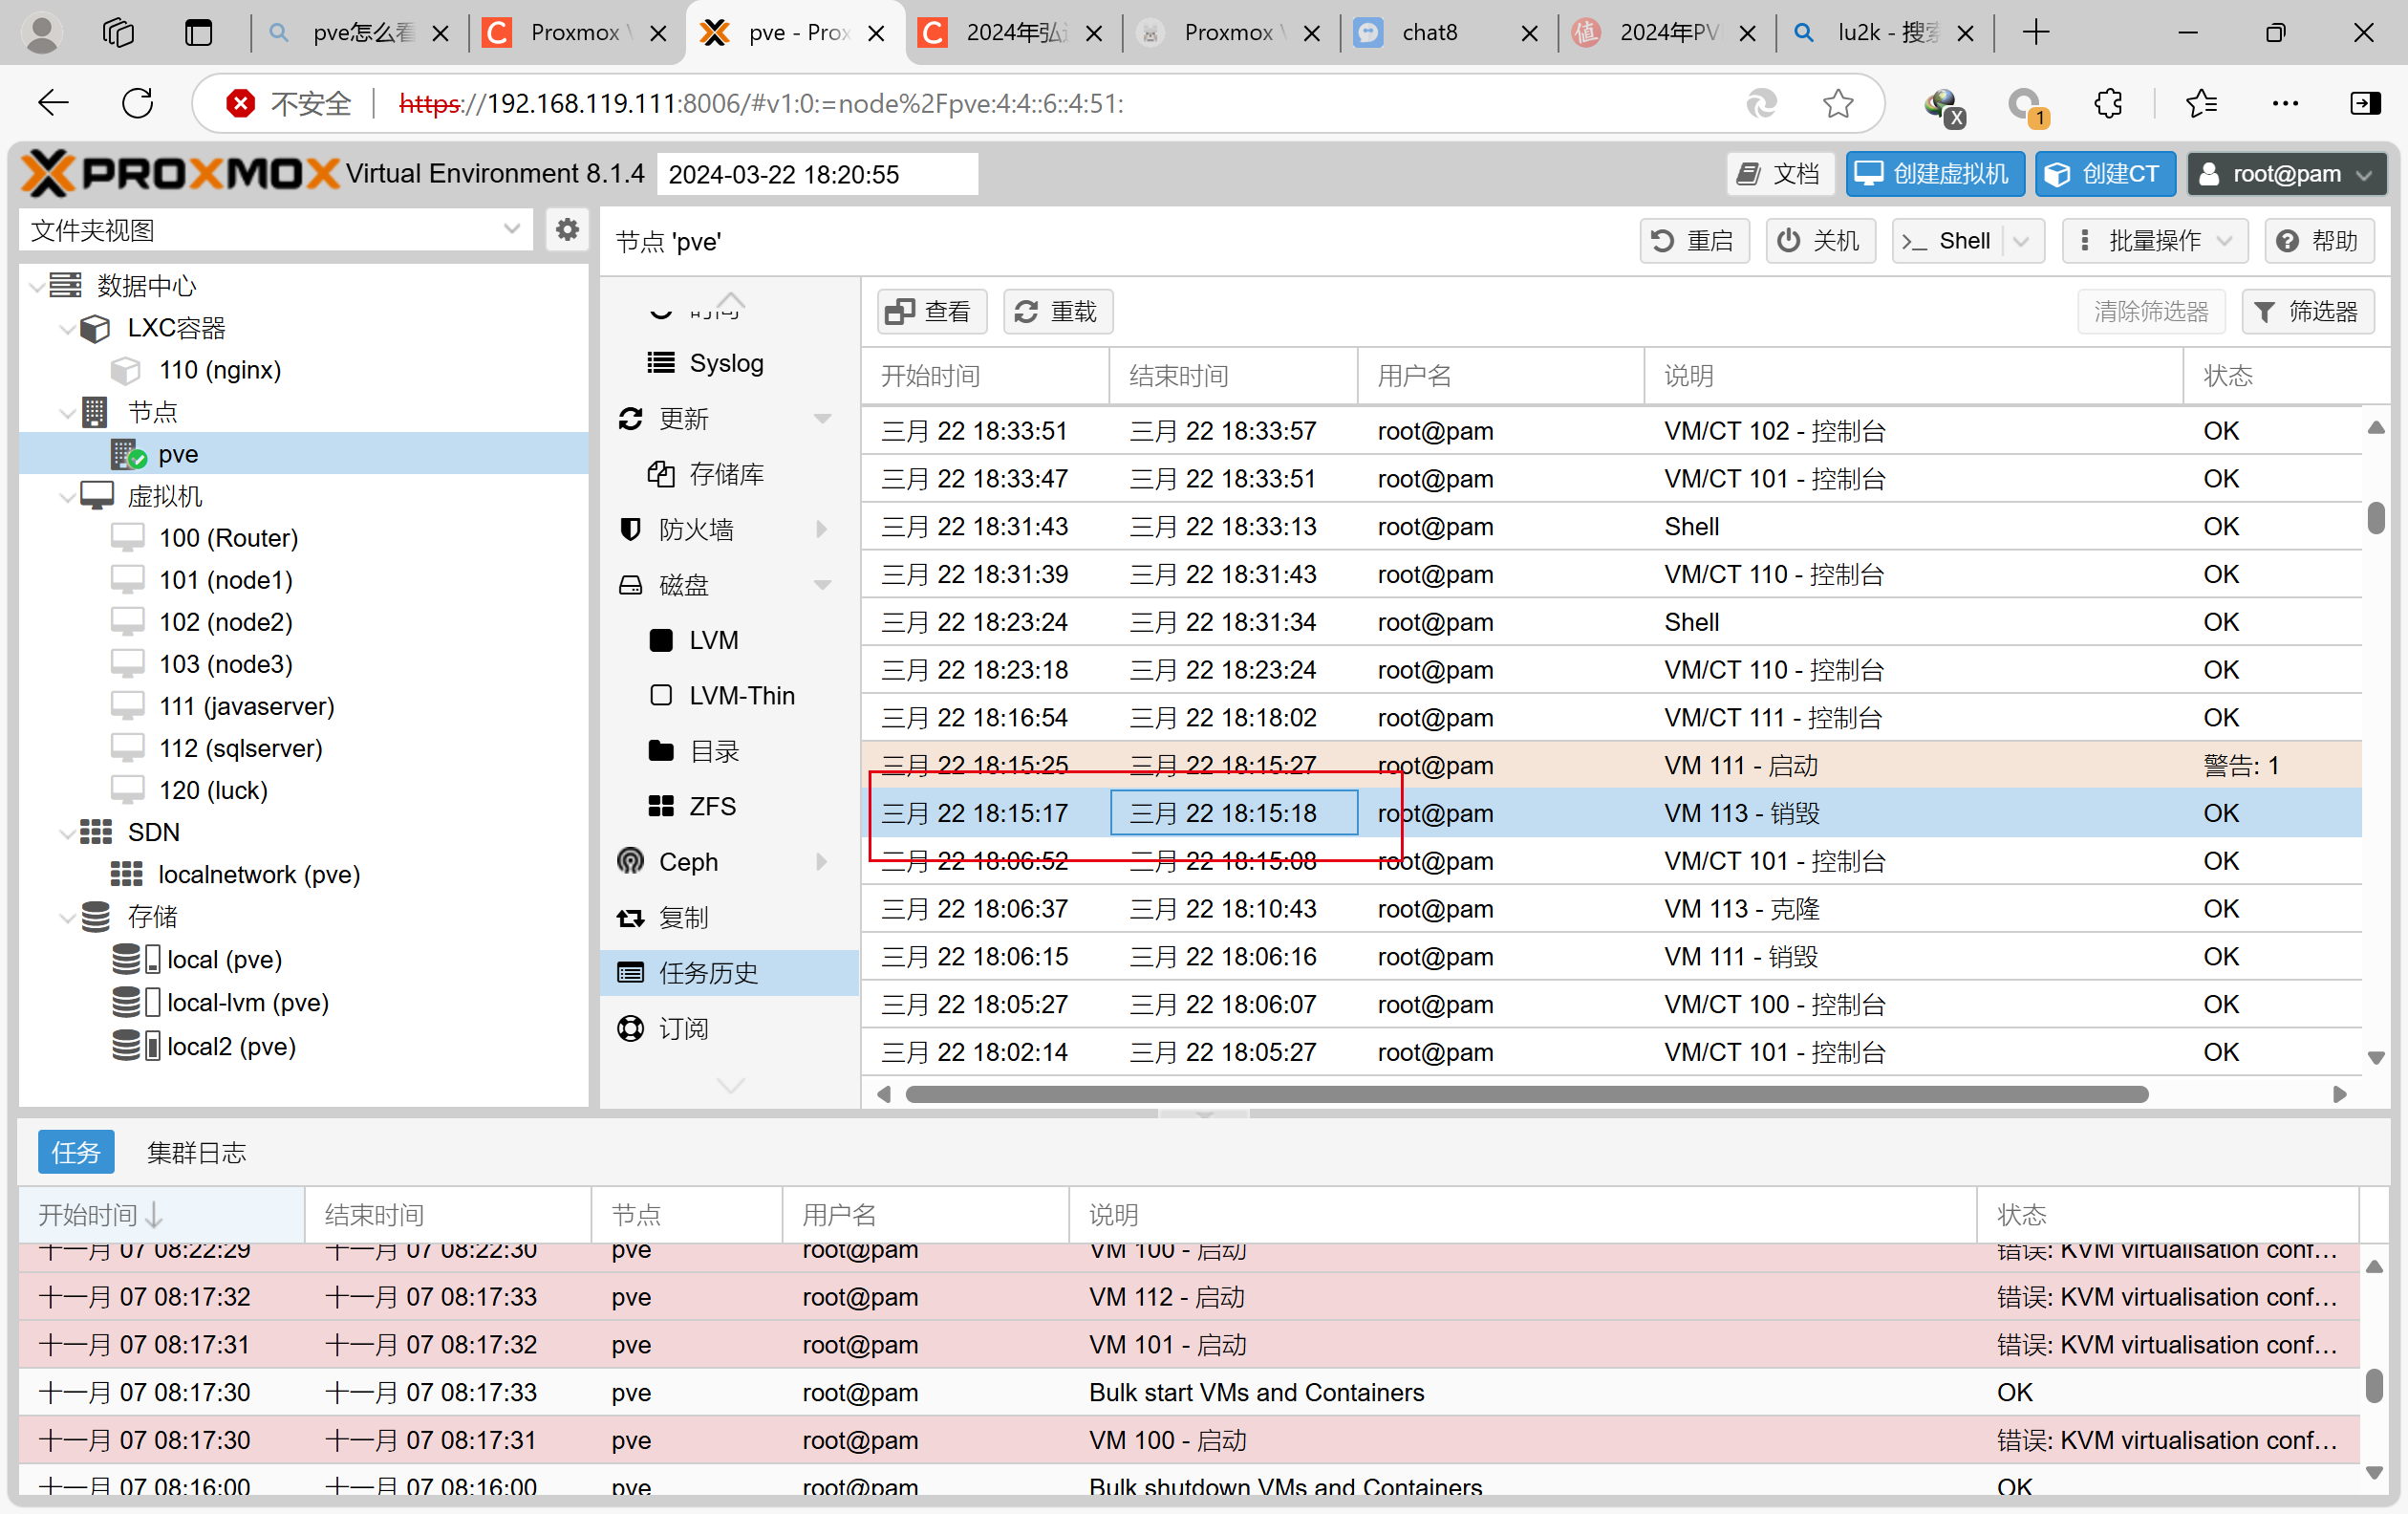Collapse the 虚拟机 tree group
This screenshot has height=1514, width=2408.
point(67,496)
